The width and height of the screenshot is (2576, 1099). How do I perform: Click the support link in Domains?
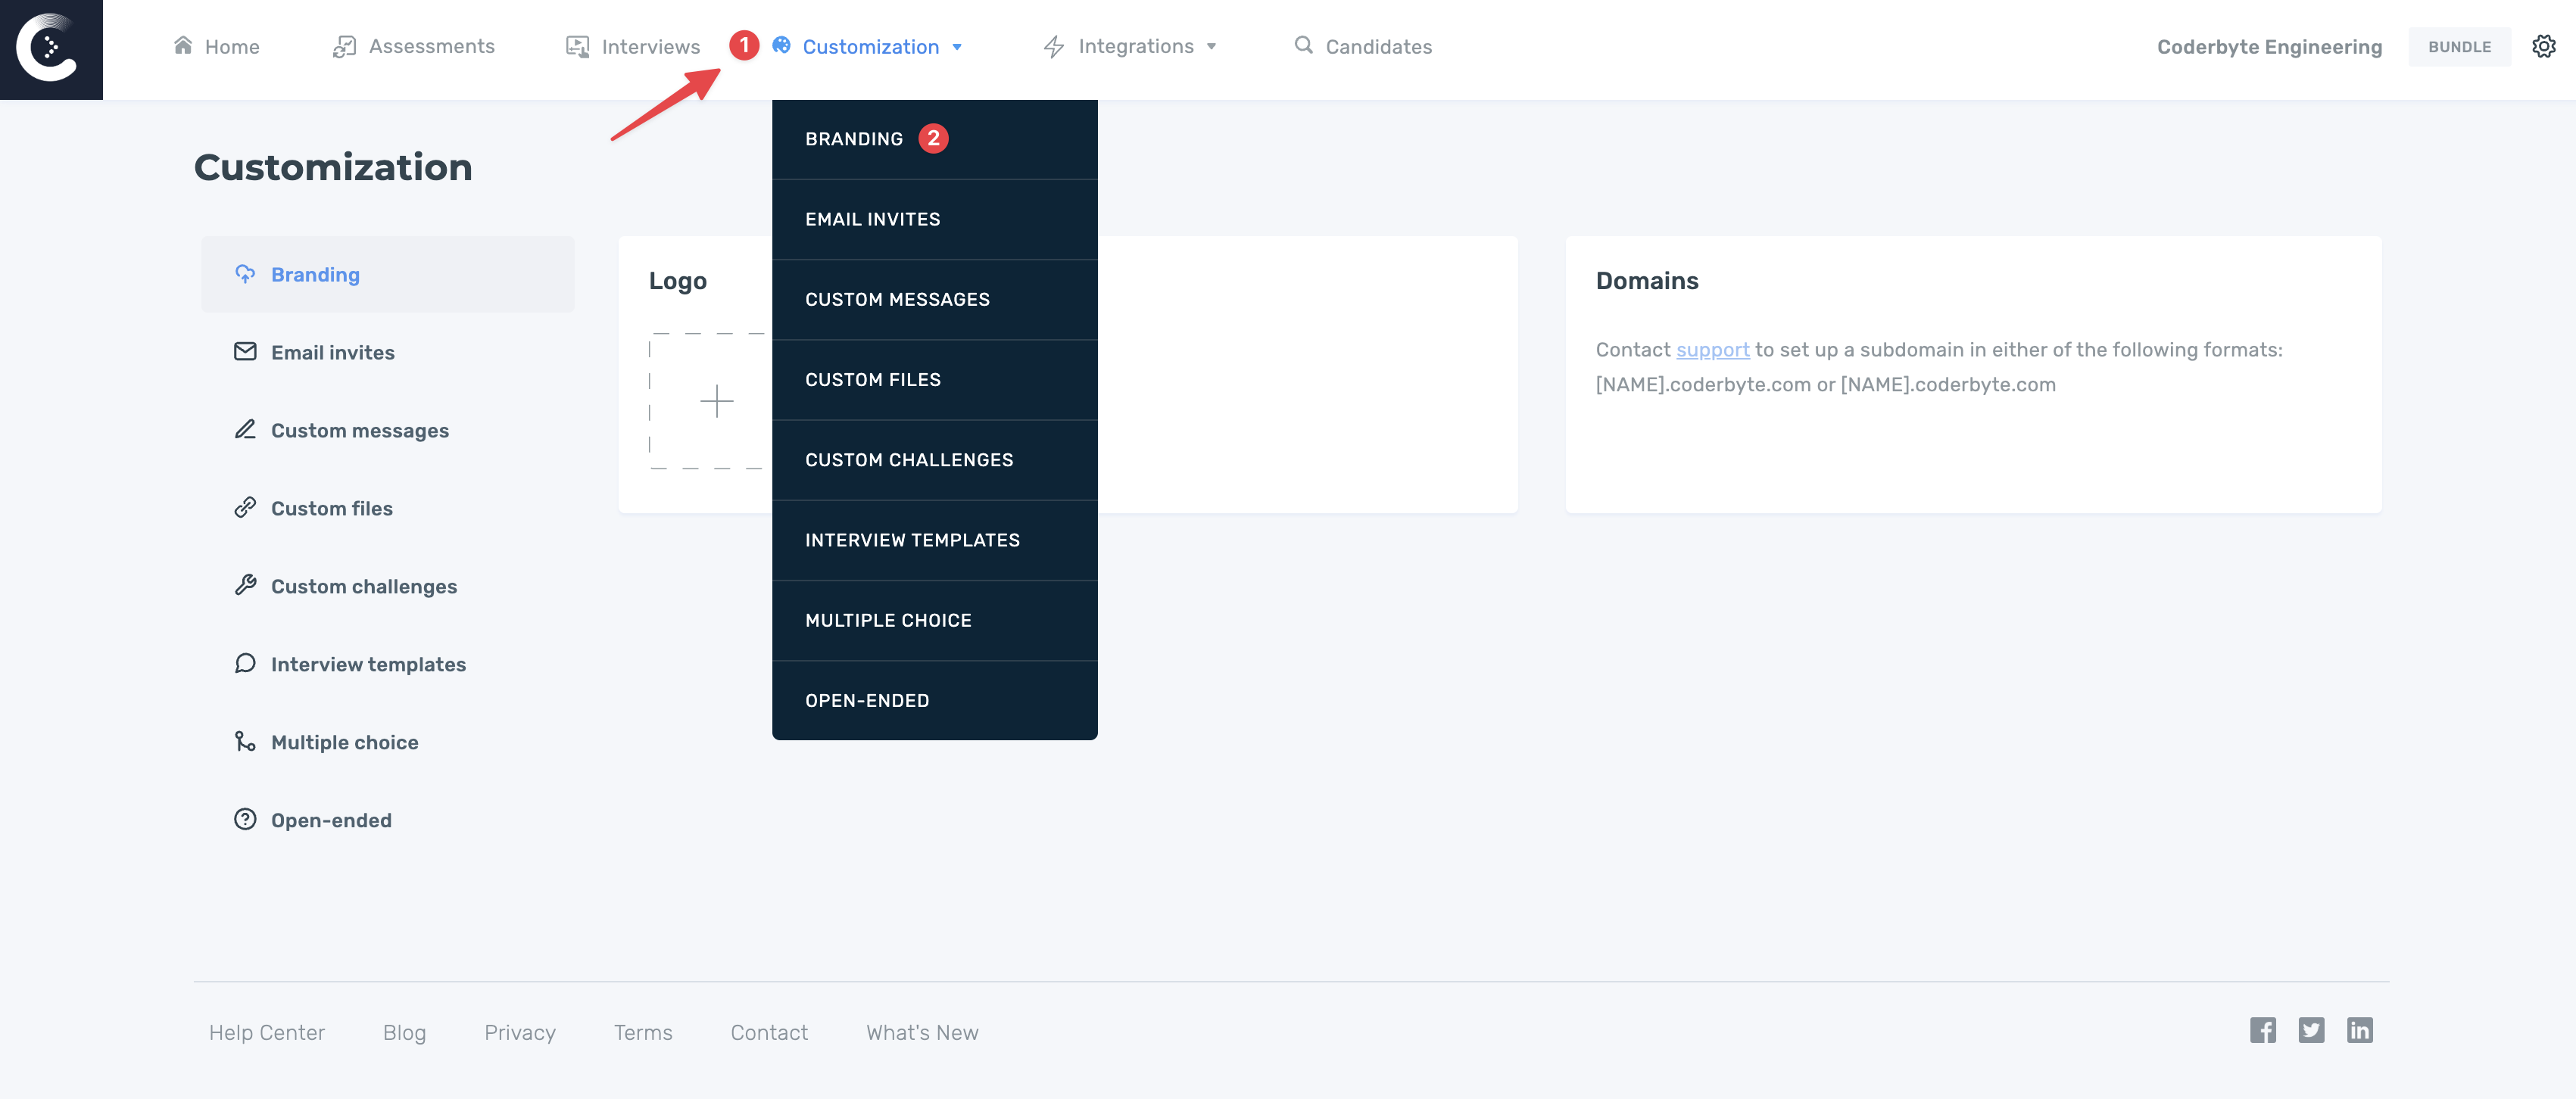pos(1712,349)
